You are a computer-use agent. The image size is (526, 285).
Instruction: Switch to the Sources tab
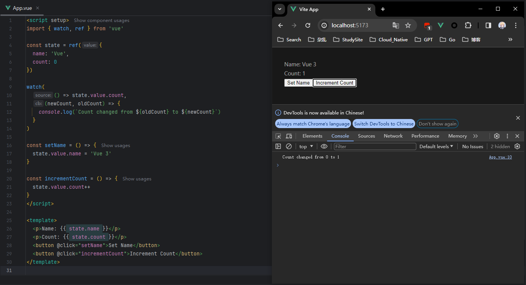366,136
